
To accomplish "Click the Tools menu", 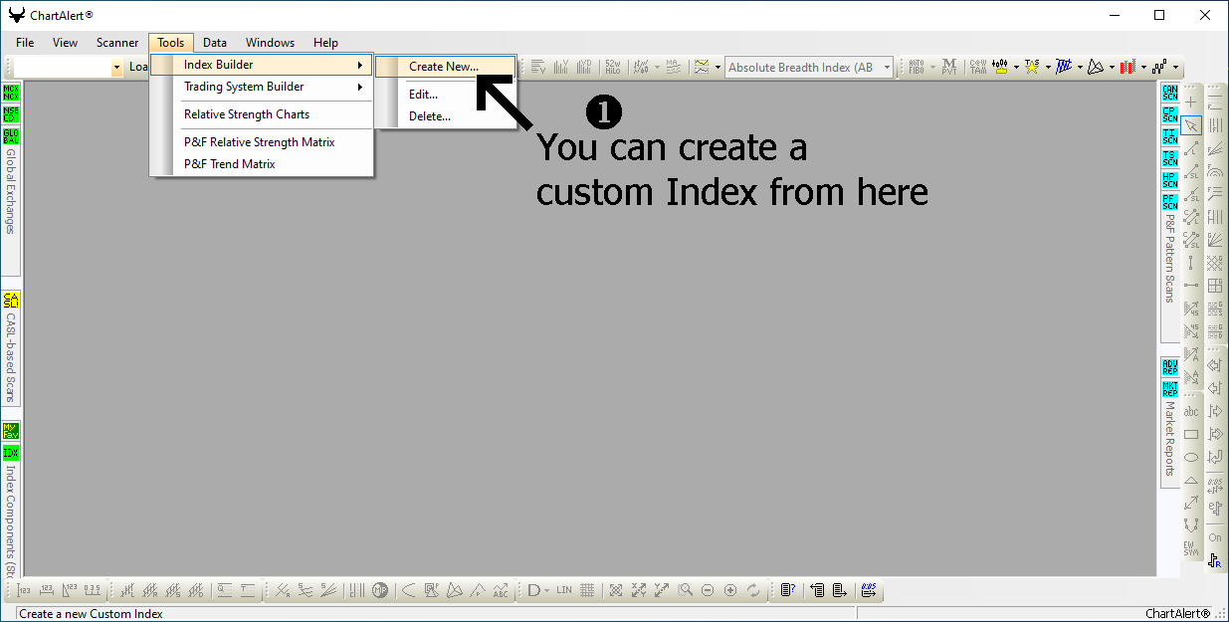I will coord(170,43).
